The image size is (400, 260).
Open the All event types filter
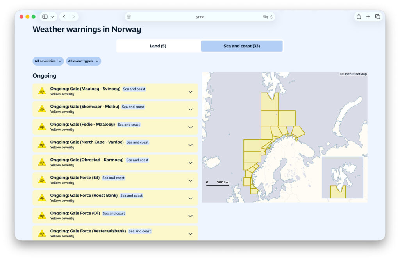pos(83,61)
